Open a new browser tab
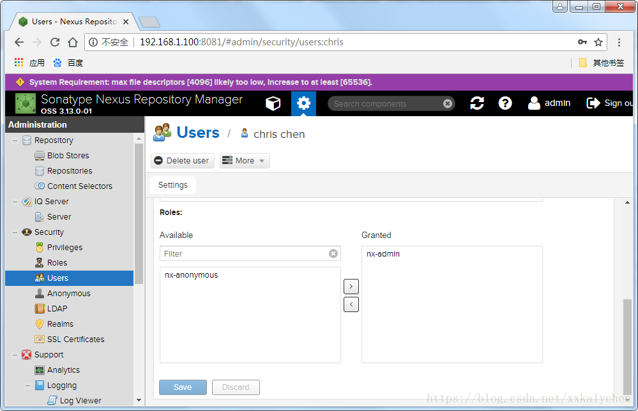 pyautogui.click(x=149, y=22)
